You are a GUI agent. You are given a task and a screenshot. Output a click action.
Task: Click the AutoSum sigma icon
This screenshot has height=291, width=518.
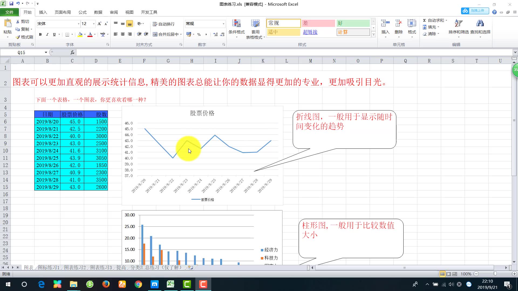click(x=424, y=20)
